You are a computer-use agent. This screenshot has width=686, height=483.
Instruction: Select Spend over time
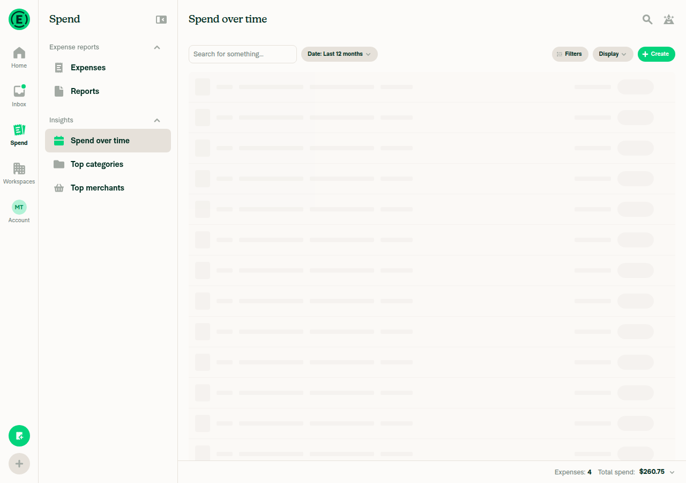pyautogui.click(x=108, y=141)
